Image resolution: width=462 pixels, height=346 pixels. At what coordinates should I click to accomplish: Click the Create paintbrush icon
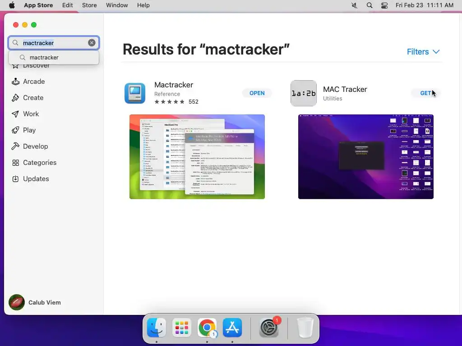click(15, 98)
